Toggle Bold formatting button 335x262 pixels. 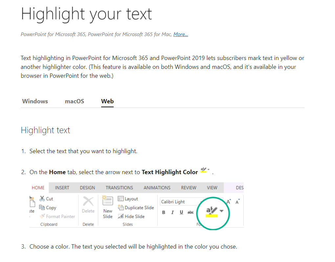(164, 212)
